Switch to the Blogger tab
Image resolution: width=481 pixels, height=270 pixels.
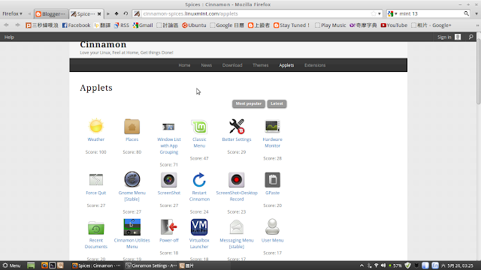point(51,13)
